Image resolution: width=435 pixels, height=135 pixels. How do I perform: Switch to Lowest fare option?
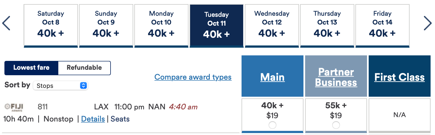(x=32, y=68)
